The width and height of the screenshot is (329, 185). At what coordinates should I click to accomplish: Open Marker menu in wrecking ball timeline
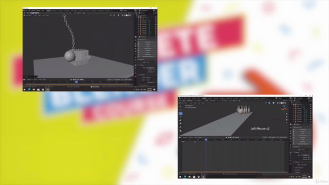tap(45, 80)
